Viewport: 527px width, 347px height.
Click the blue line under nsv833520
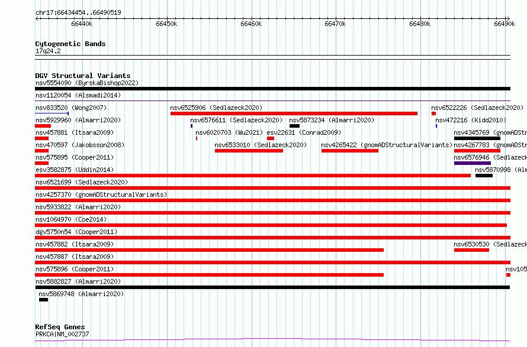(52, 113)
